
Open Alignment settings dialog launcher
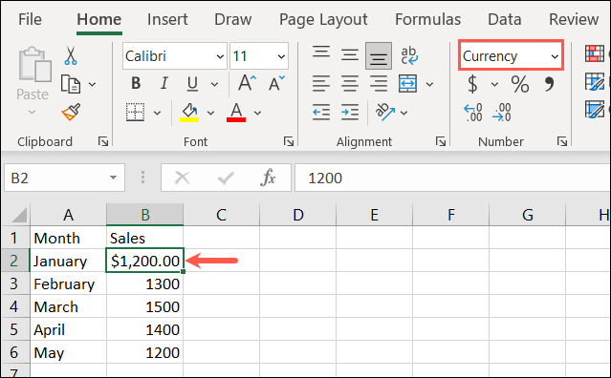[441, 141]
